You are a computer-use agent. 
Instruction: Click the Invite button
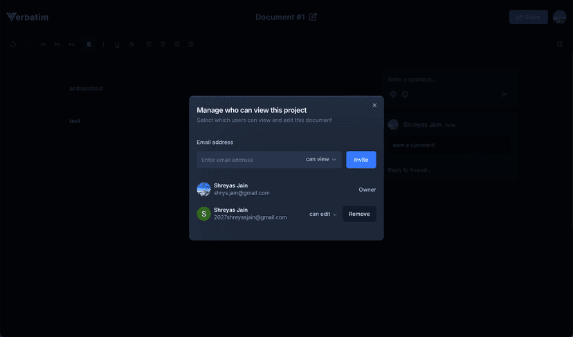pyautogui.click(x=361, y=160)
